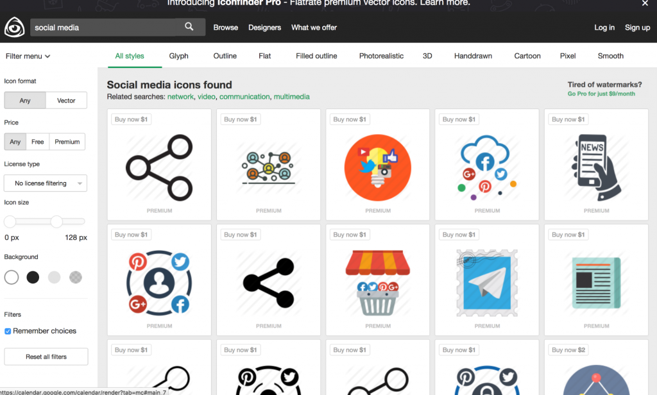The height and width of the screenshot is (395, 657).
Task: Expand the Filter menu dropdown
Action: point(28,56)
